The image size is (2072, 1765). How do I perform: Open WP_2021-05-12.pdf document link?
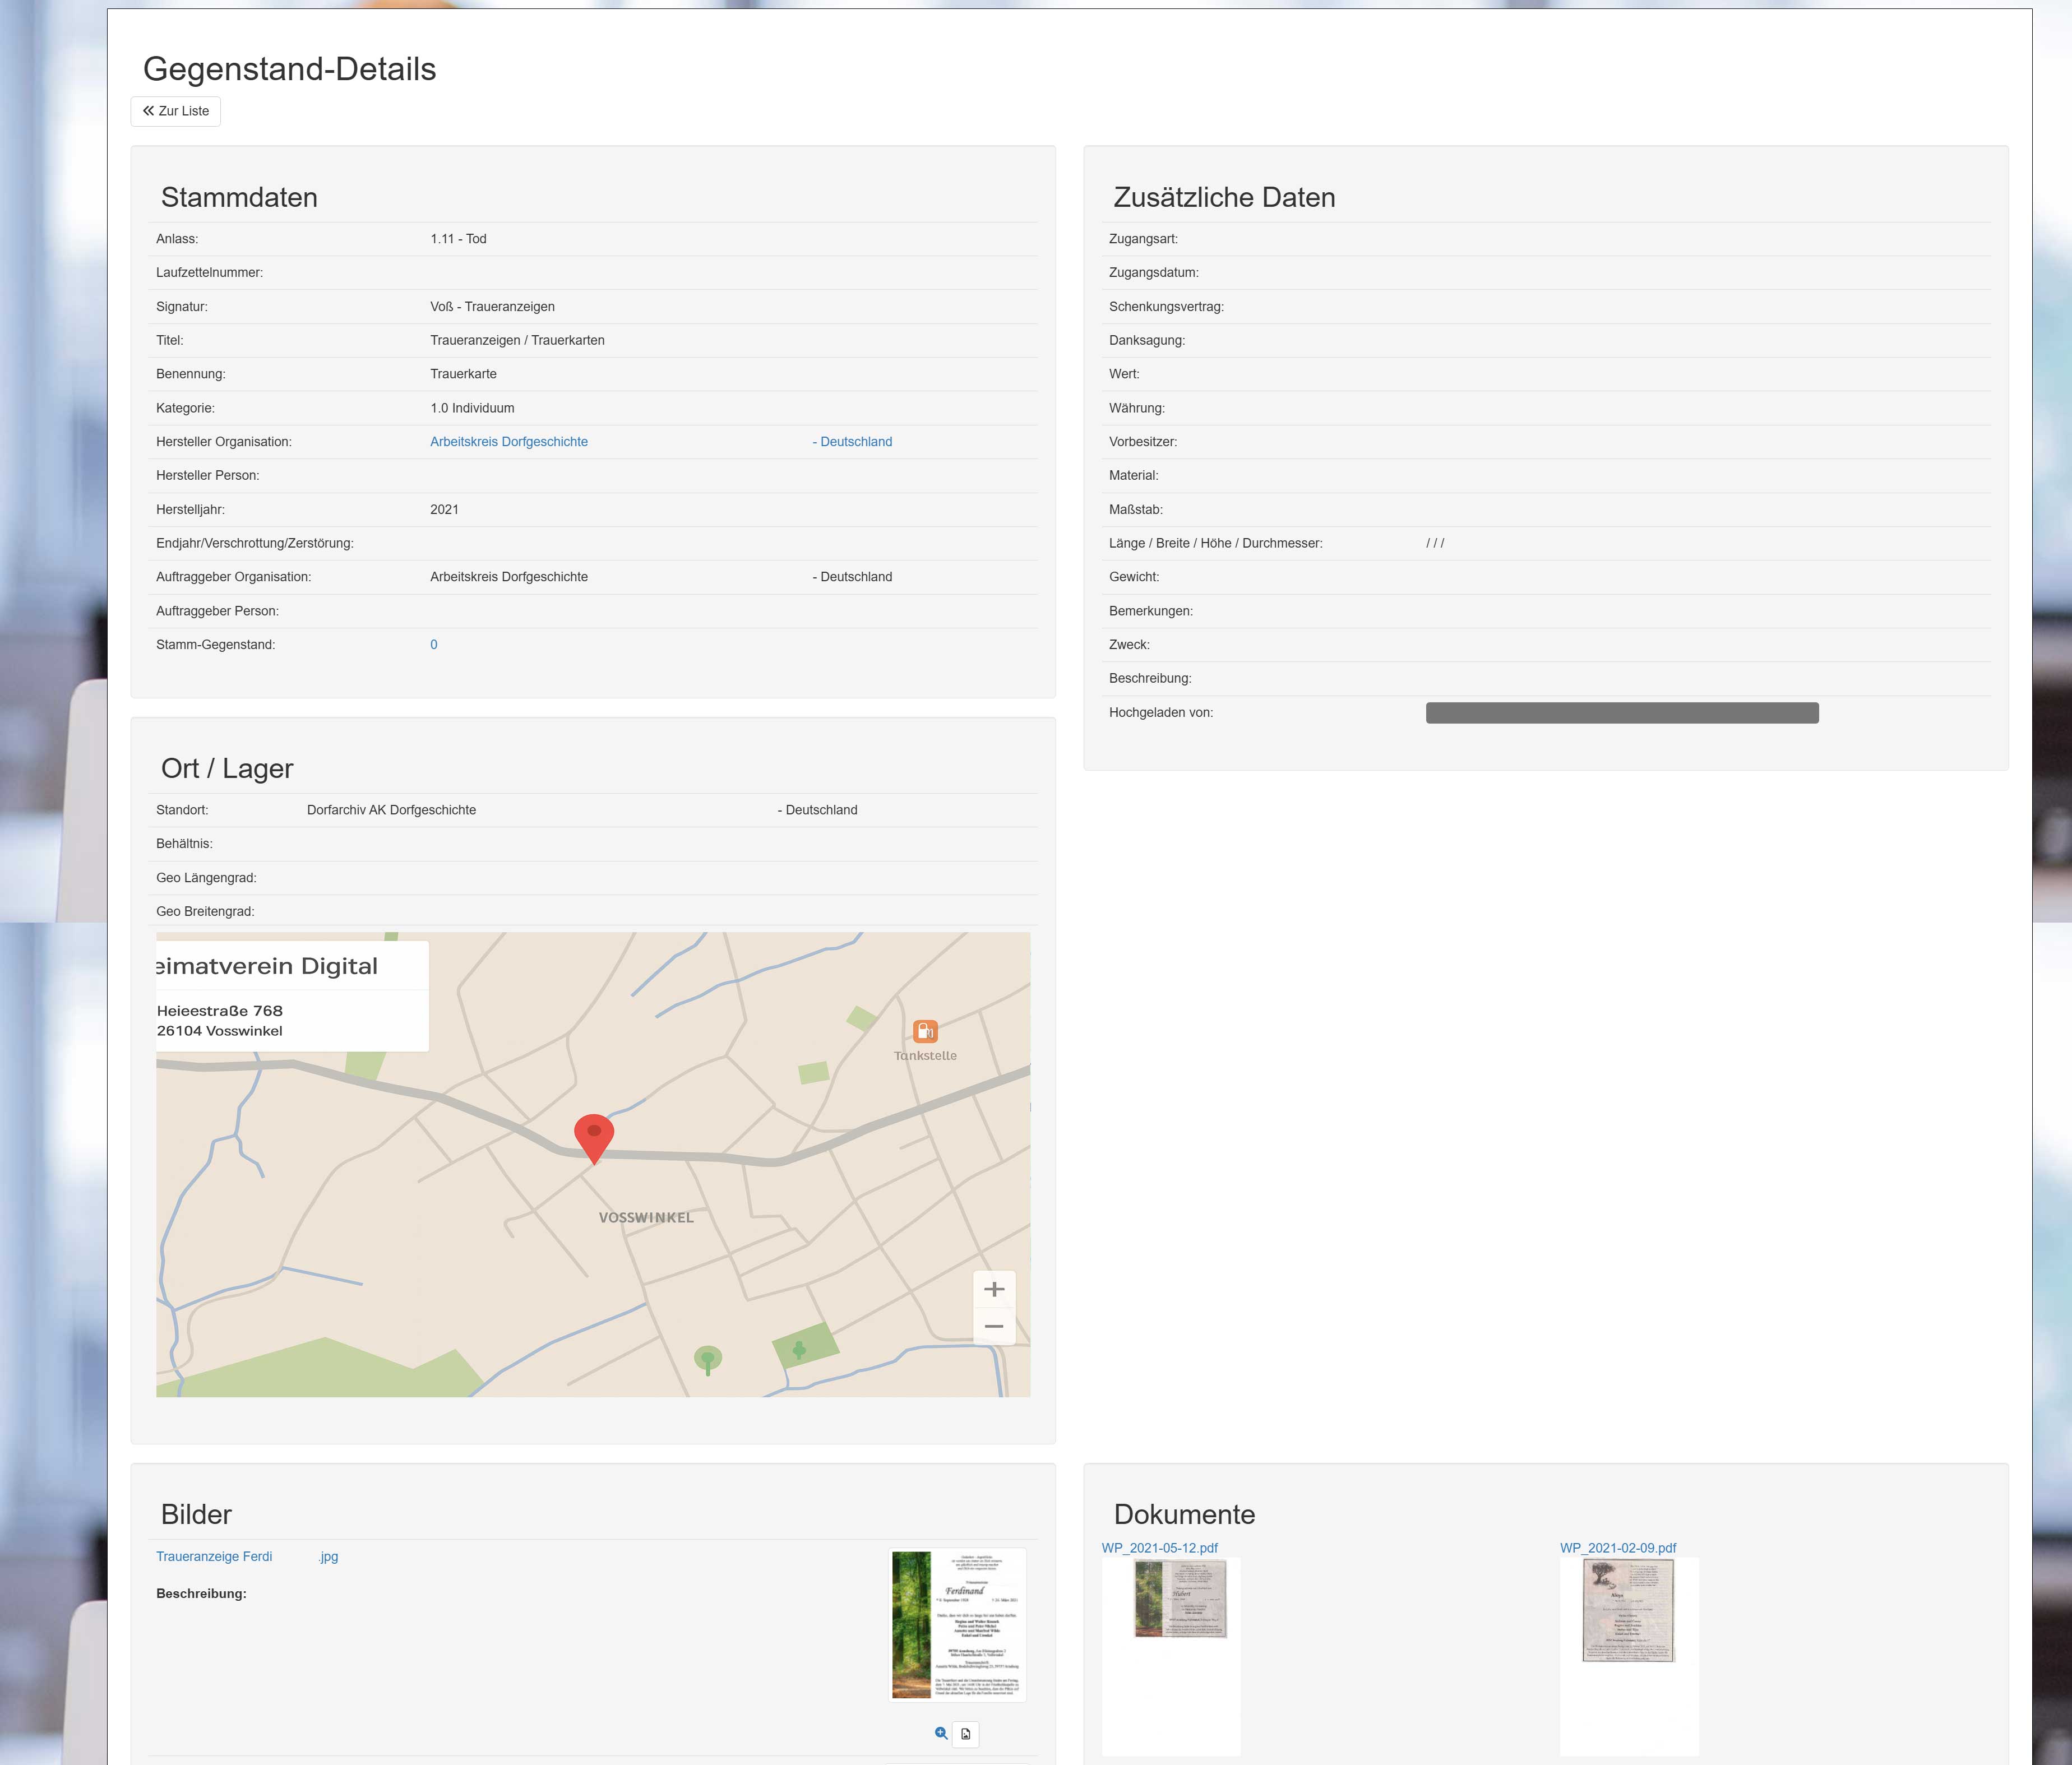1159,1548
